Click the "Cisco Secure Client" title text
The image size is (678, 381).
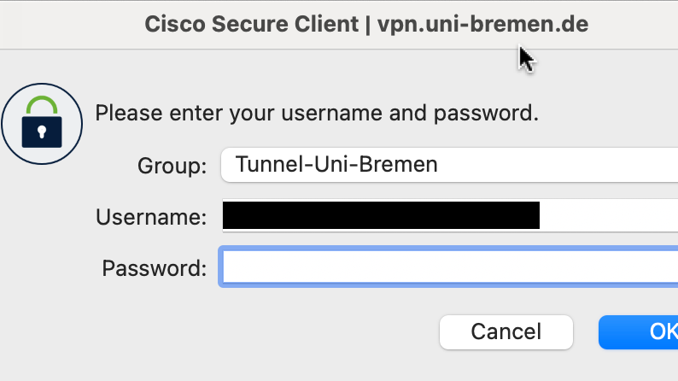(250, 24)
